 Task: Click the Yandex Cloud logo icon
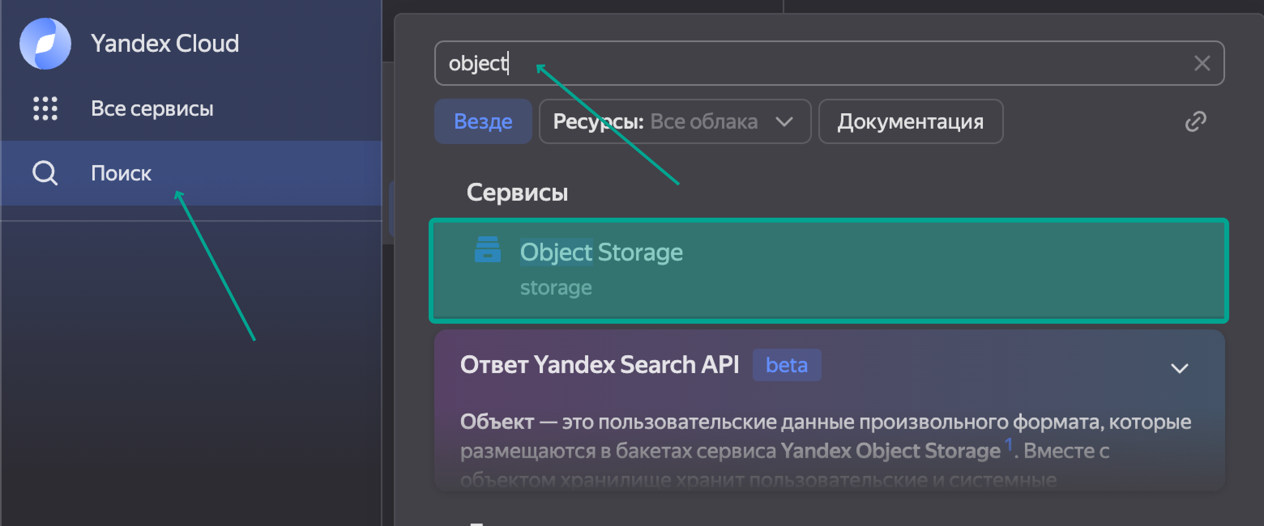pos(45,44)
